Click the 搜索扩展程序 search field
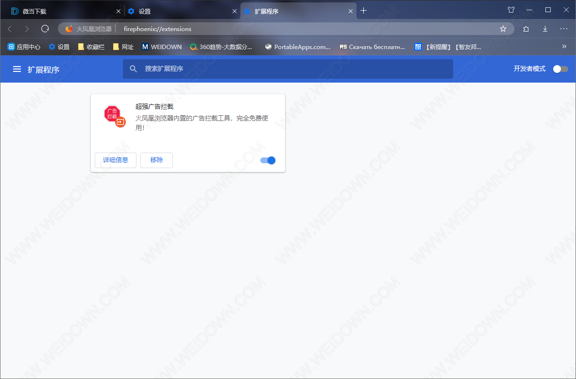 [x=288, y=69]
